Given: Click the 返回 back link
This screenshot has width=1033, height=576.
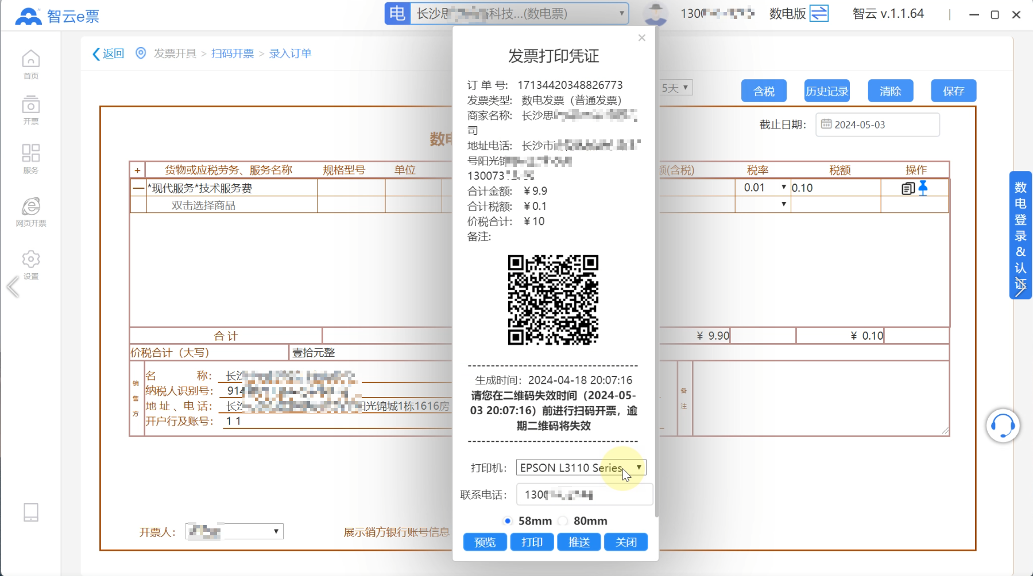Looking at the screenshot, I should (108, 53).
